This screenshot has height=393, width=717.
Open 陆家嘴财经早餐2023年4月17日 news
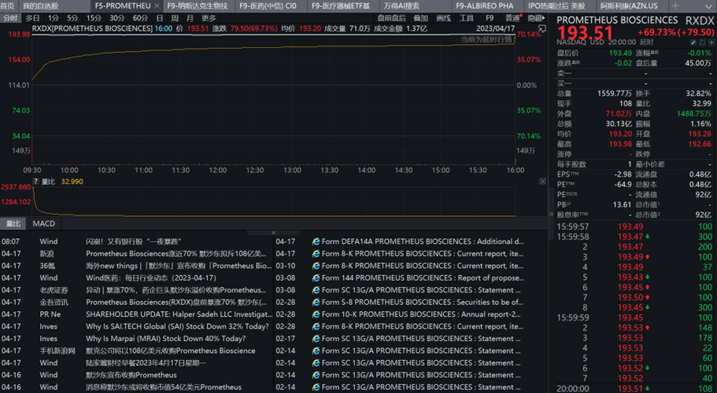pos(146,363)
